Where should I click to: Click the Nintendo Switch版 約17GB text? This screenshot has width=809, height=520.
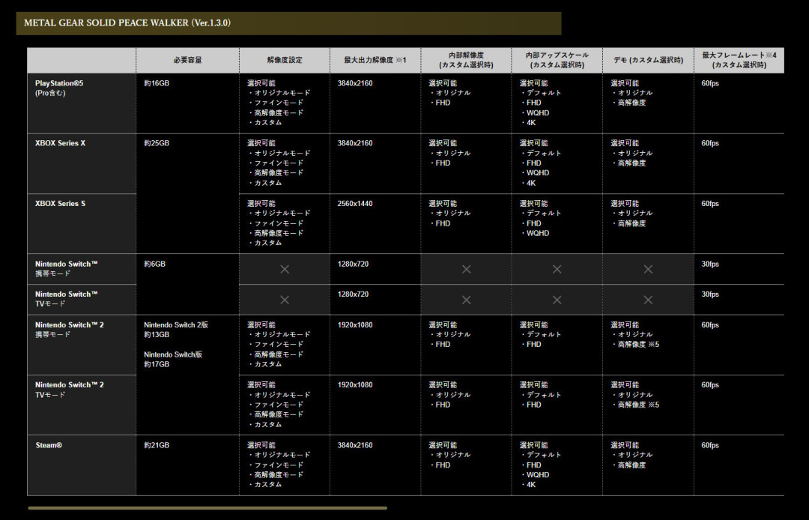[x=173, y=360]
